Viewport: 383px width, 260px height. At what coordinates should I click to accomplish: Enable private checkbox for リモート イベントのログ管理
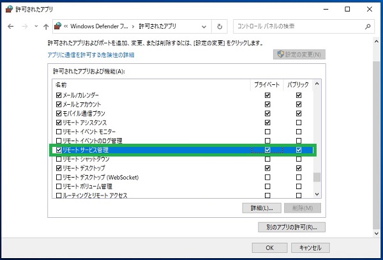tap(267, 141)
